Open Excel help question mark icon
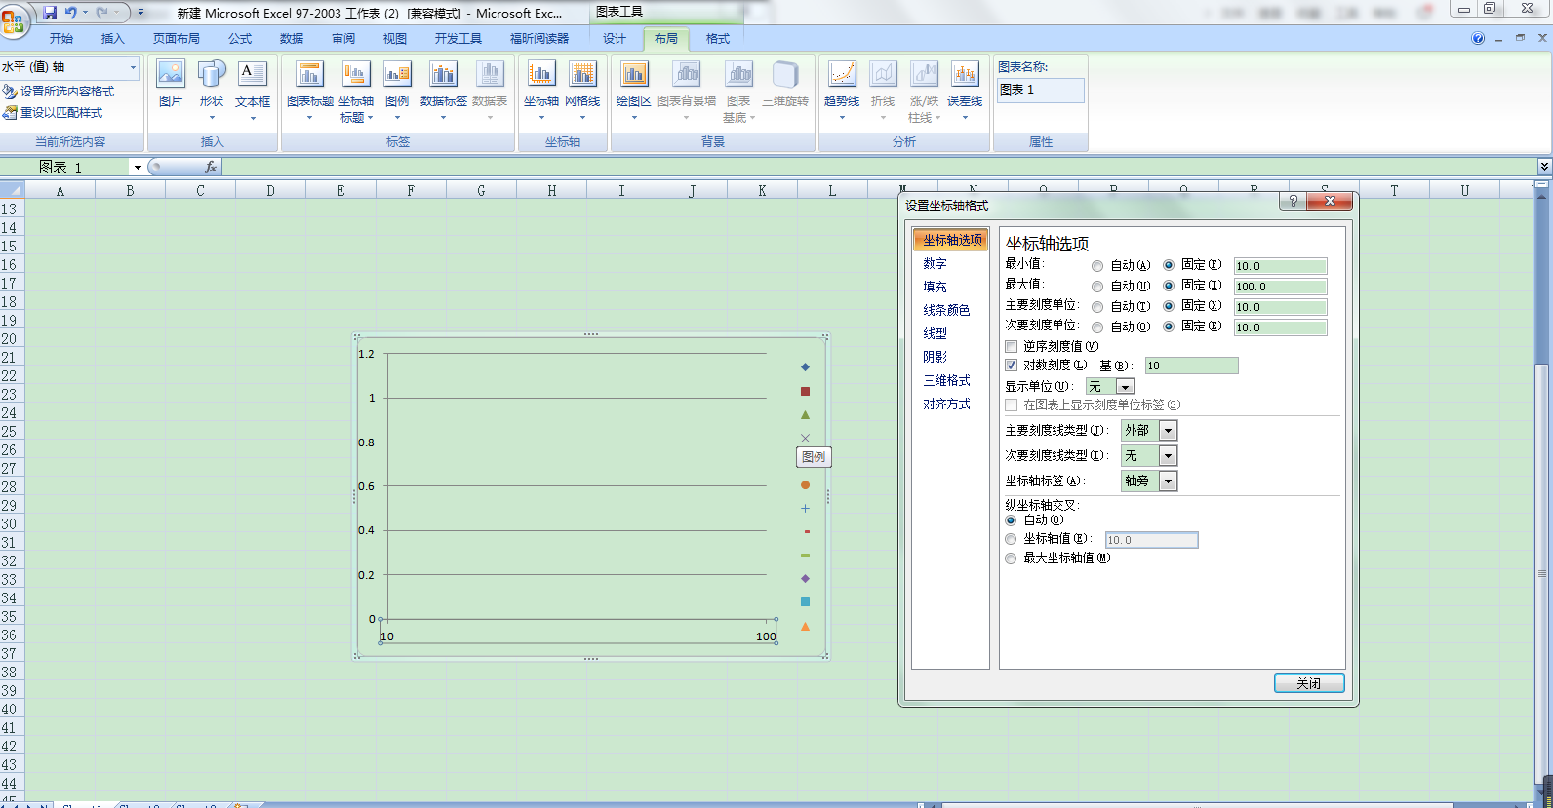 1478,38
